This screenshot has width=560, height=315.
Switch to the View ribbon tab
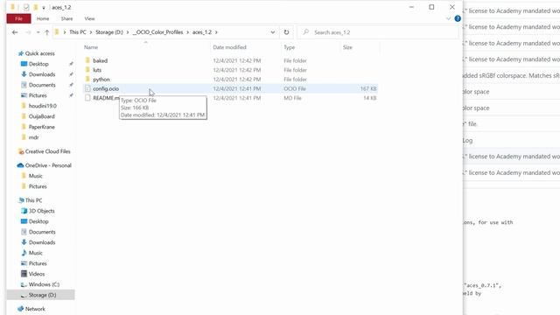[89, 18]
